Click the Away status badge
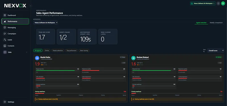Screen dimensions: 227x106 (123, 57)
